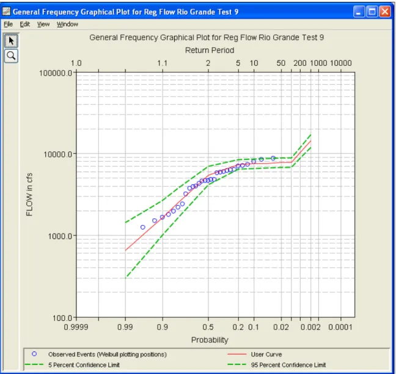Click the 0.99 probability tick label

click(125, 327)
